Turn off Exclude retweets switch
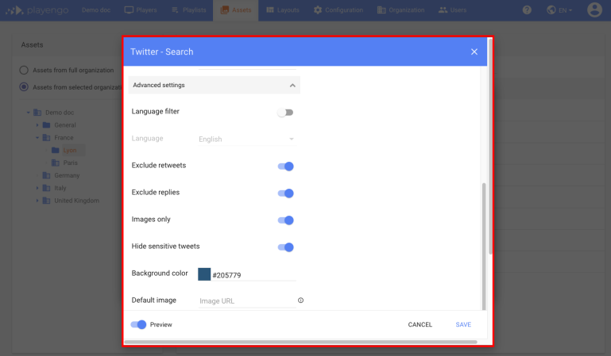The width and height of the screenshot is (611, 356). click(x=285, y=167)
